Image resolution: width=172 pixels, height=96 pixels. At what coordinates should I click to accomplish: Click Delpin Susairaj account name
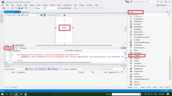pyautogui.click(x=161, y=5)
